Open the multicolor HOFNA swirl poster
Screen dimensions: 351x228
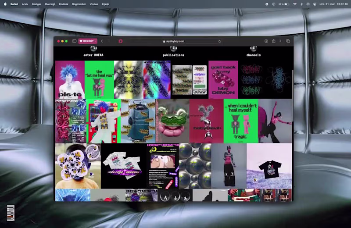coord(157,80)
